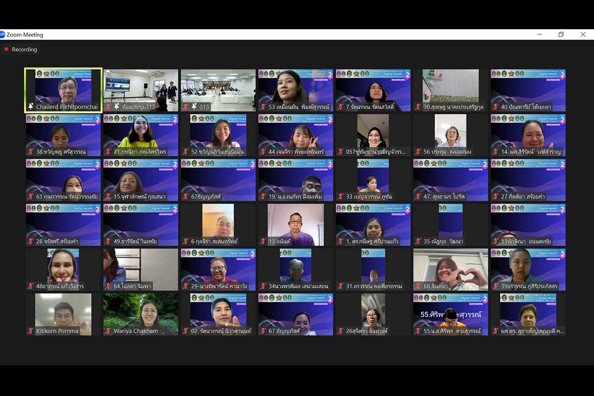The width and height of the screenshot is (594, 396).
Task: Click Kitikorn Pornma's muted microphone icon
Action: coord(31,331)
